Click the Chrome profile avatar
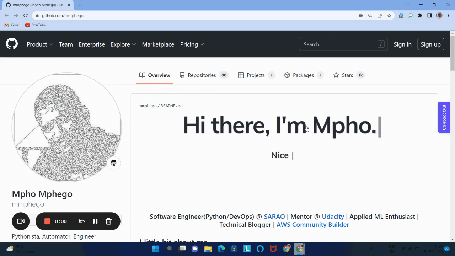Screen dimensions: 455x256 439,16
